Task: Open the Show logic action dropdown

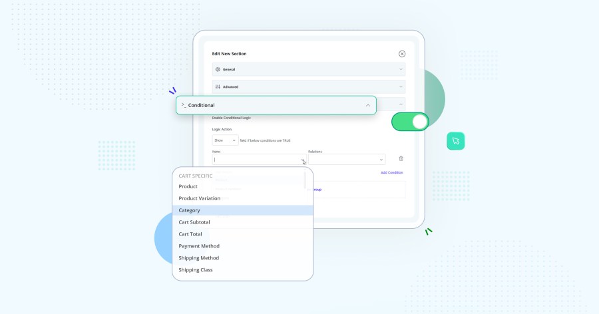Action: 225,140
